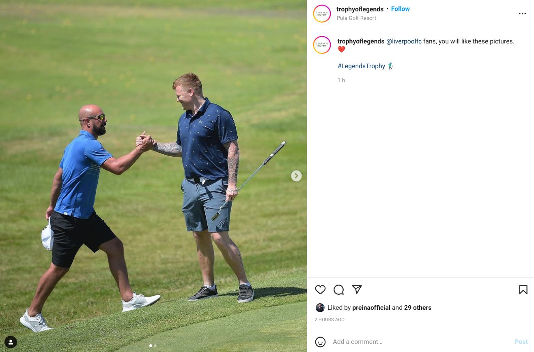This screenshot has width=534, height=352.
Task: Open the @liverpoolfc mention
Action: (x=404, y=41)
